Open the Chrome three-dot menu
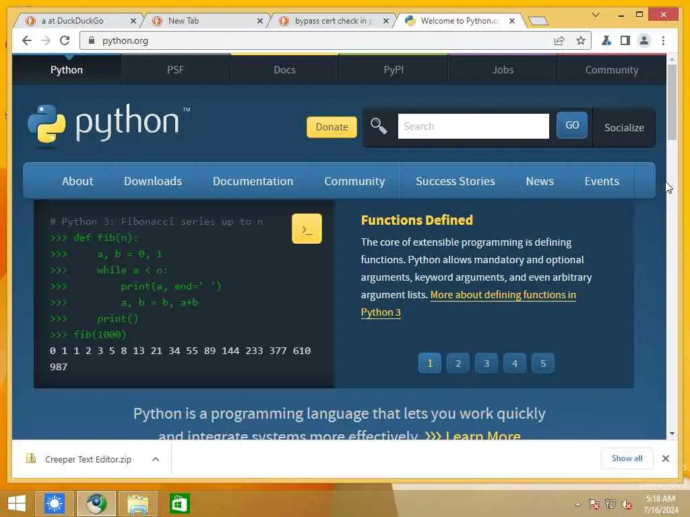 coord(663,41)
